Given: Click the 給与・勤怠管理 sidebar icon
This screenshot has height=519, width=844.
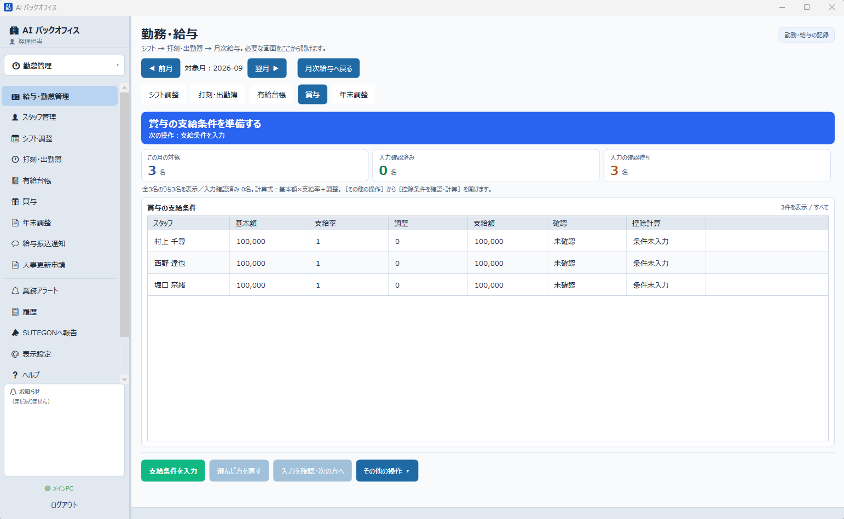Looking at the screenshot, I should click(x=15, y=97).
